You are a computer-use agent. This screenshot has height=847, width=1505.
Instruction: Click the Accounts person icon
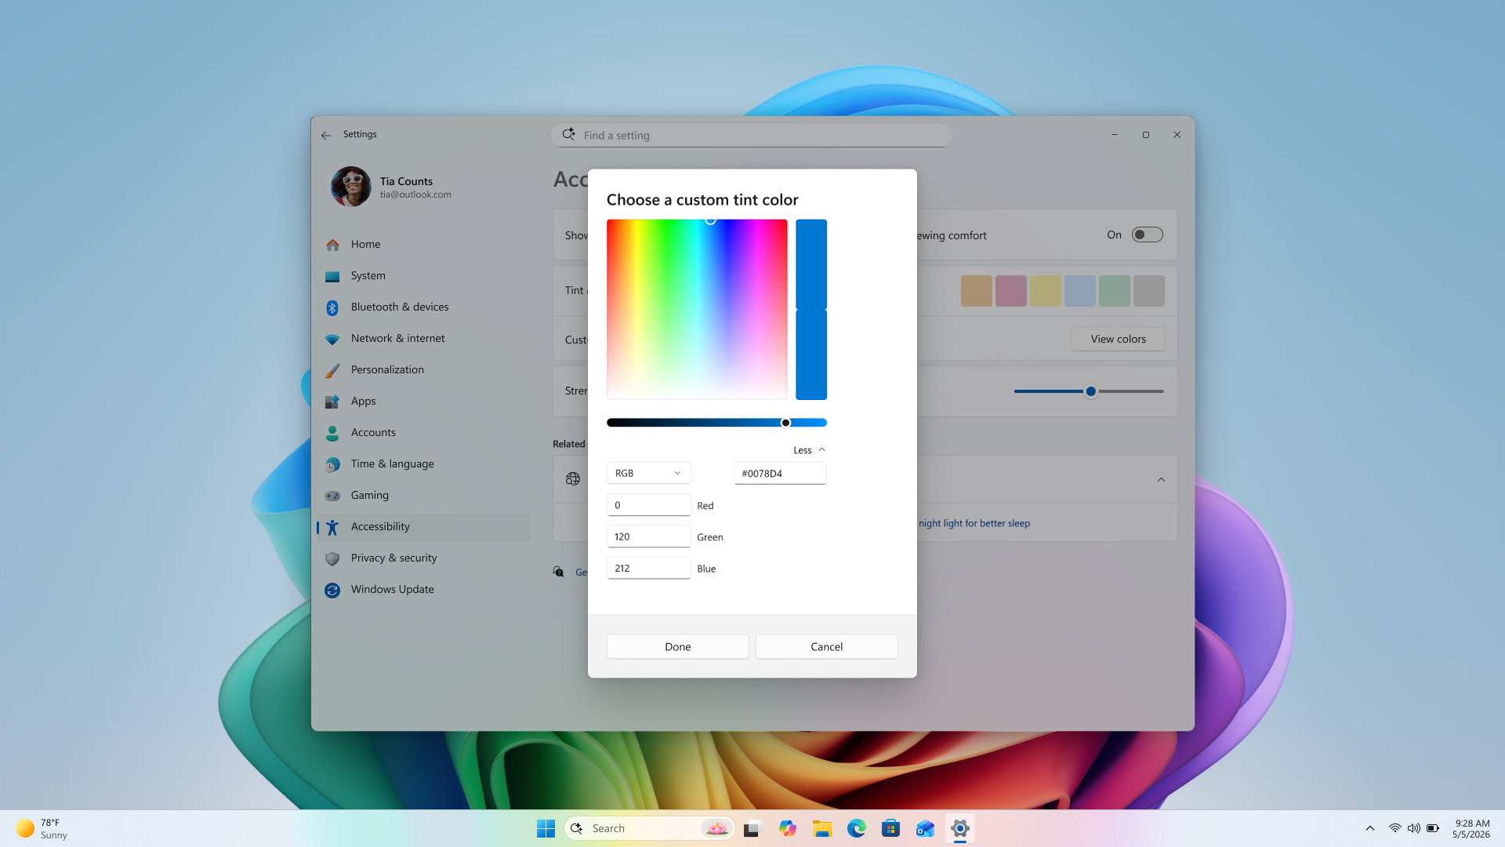click(332, 433)
